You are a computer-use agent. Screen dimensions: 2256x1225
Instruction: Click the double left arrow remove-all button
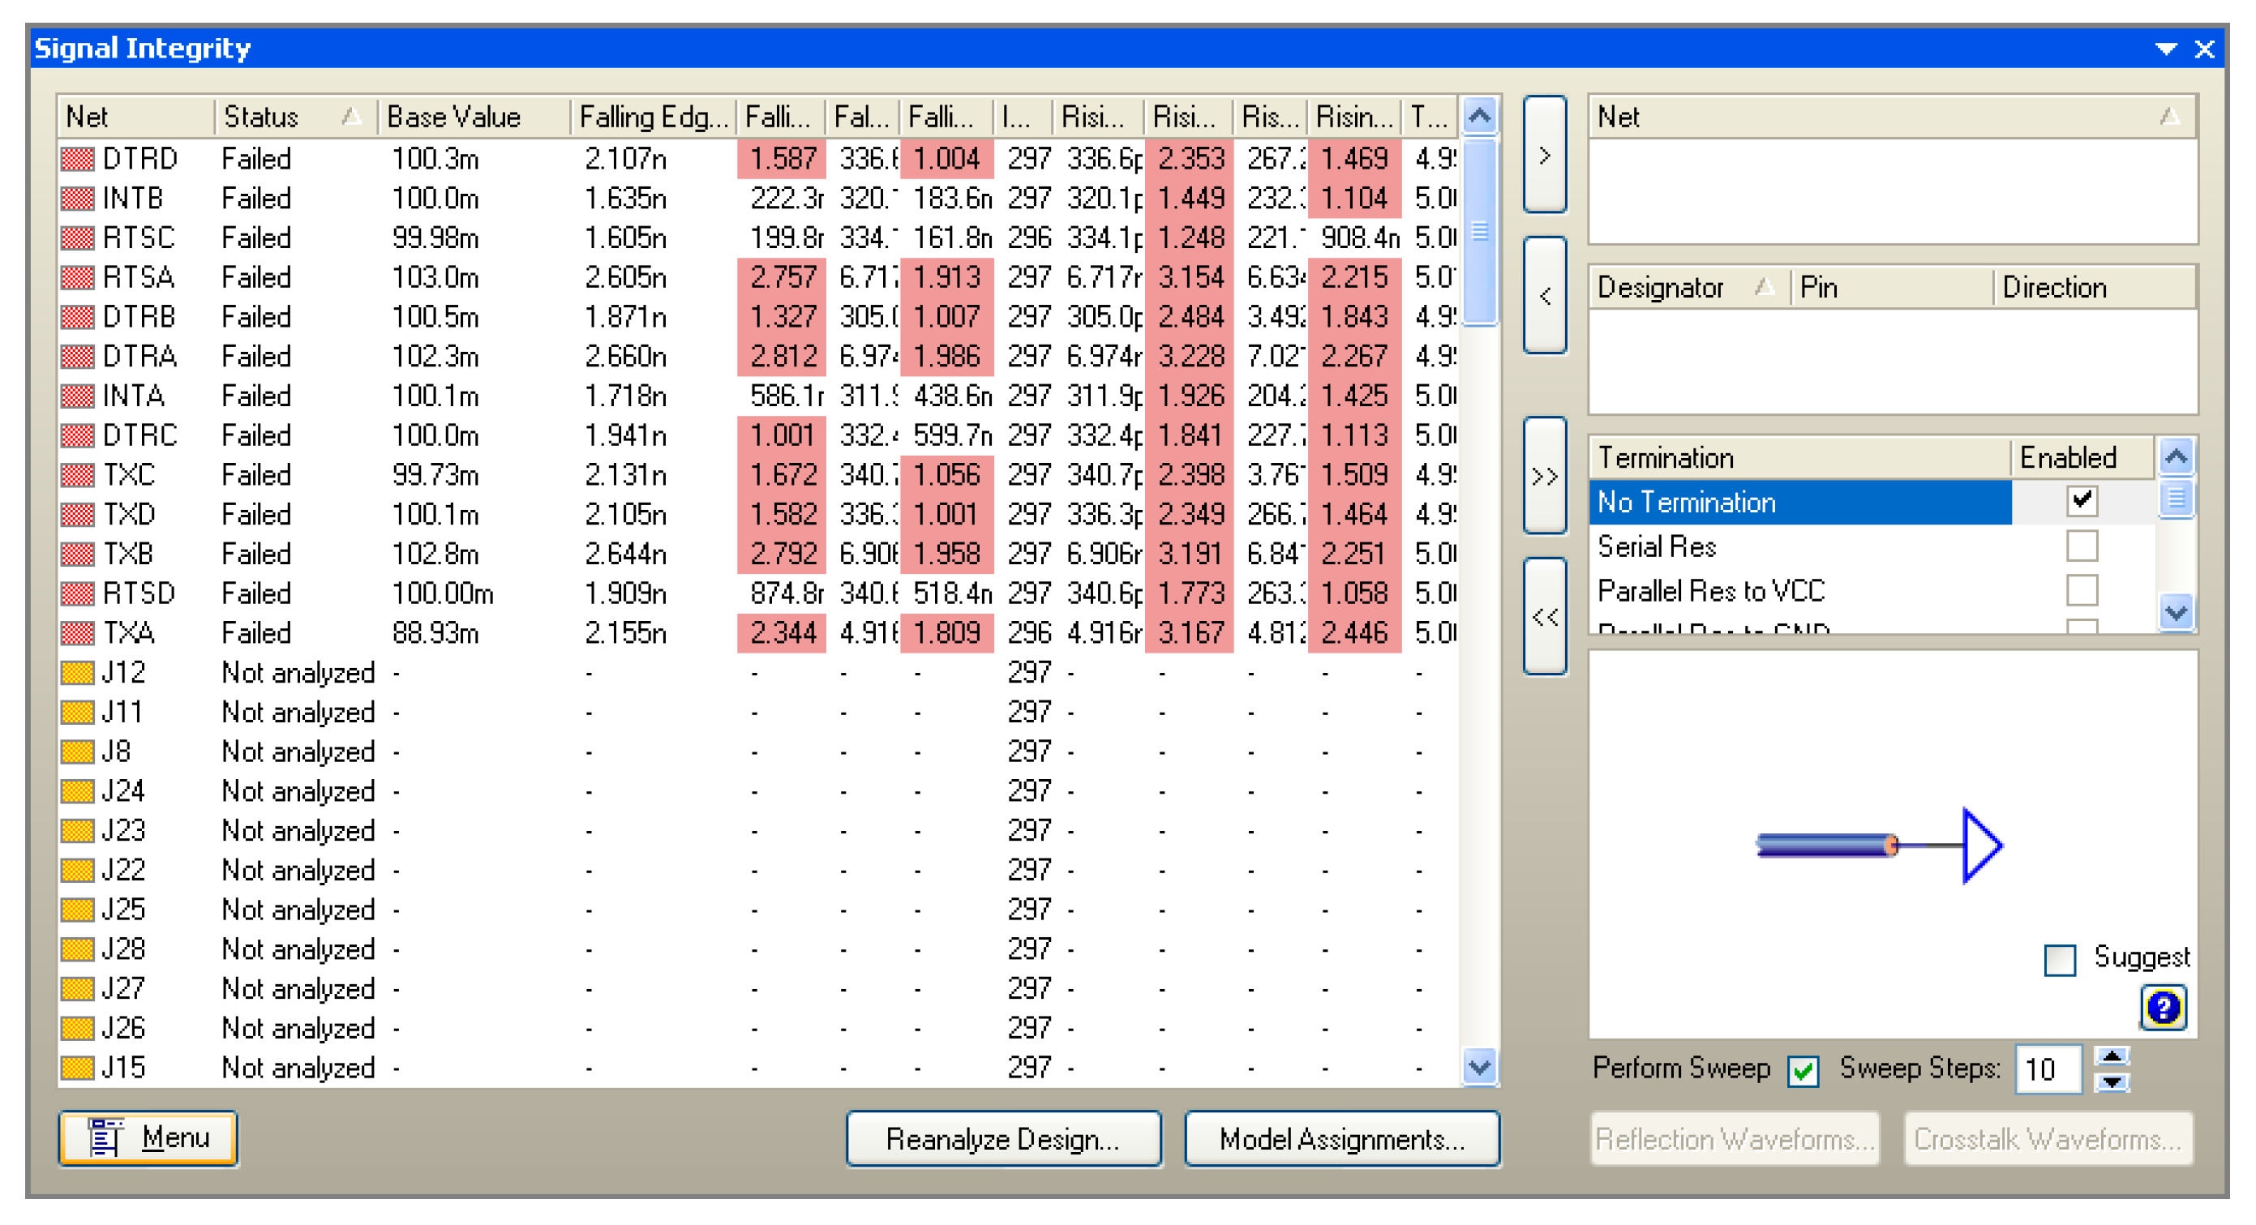tap(1544, 616)
